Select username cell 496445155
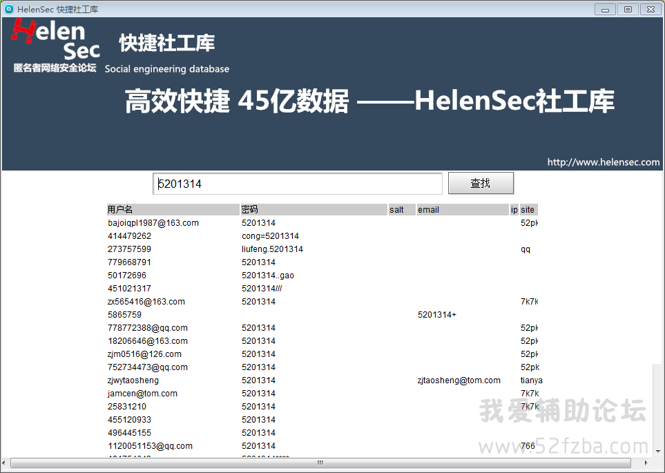 (129, 433)
